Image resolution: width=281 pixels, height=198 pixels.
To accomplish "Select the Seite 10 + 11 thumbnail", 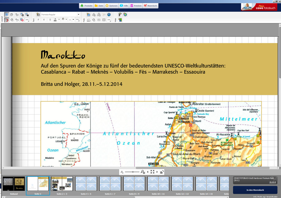I will point(158,184).
